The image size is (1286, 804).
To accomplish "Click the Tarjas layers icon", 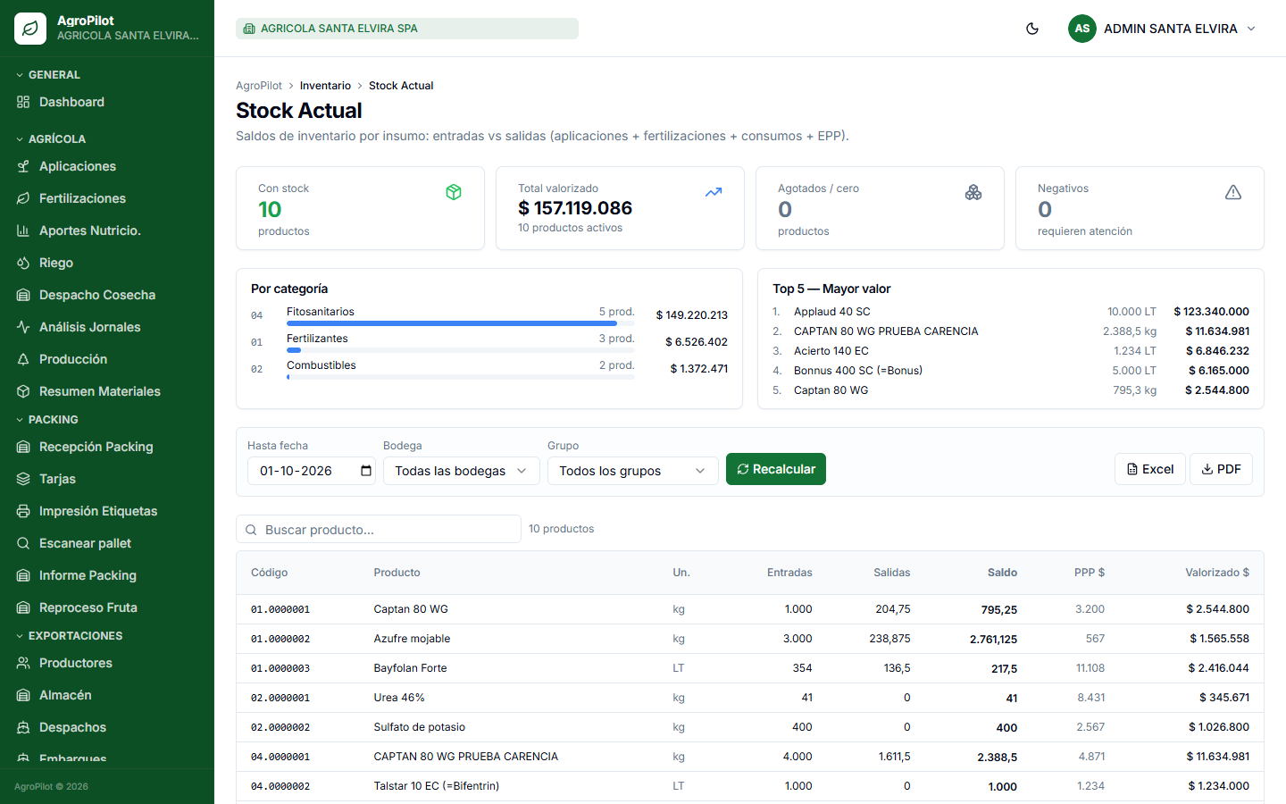I will [x=23, y=479].
